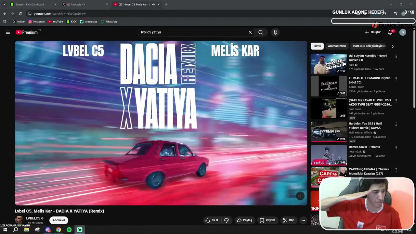The image size is (416, 234).
Task: Open the options menu for Harbiden Yes BBS
Action: pos(396,124)
